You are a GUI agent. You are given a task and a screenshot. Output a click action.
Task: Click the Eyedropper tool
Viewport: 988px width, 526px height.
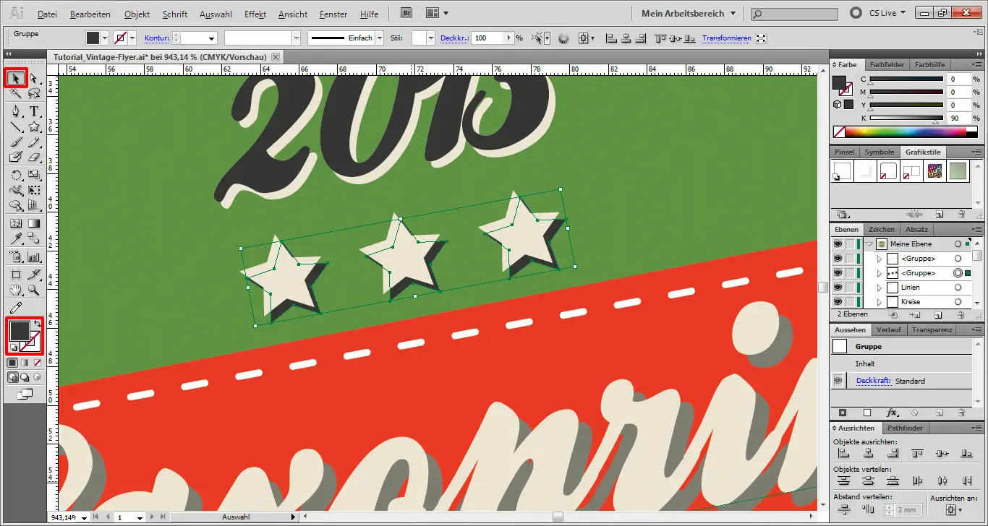tap(16, 238)
